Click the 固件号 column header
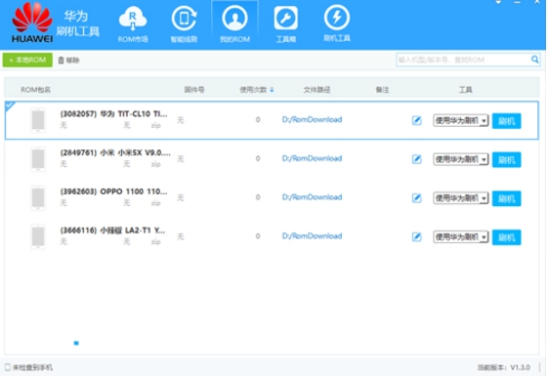Image resolution: width=548 pixels, height=378 pixels. [194, 90]
